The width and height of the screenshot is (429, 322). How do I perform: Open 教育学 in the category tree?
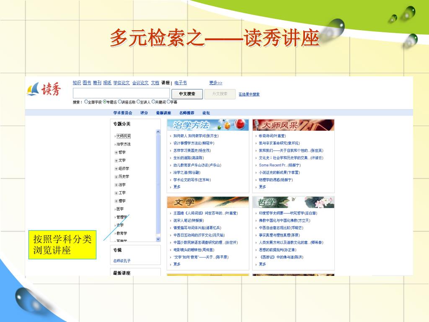click(x=122, y=233)
